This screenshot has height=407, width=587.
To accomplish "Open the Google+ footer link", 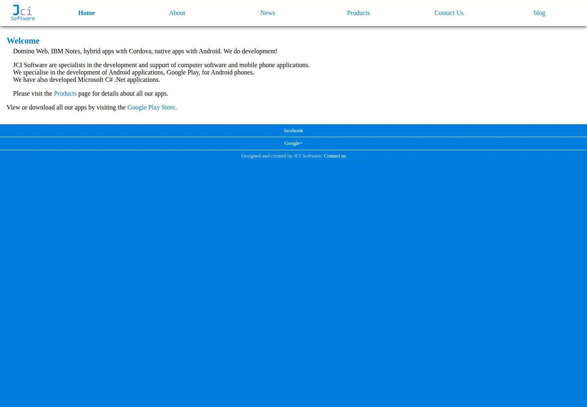I will pos(293,143).
